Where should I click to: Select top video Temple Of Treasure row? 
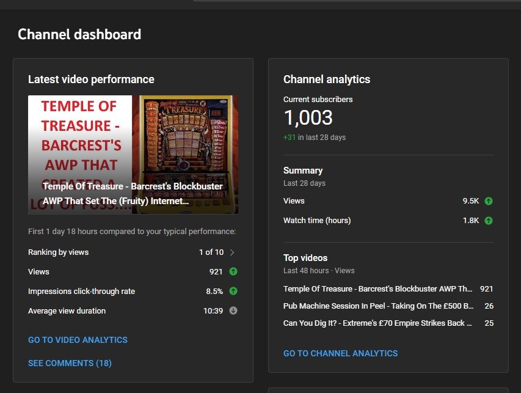(x=388, y=289)
